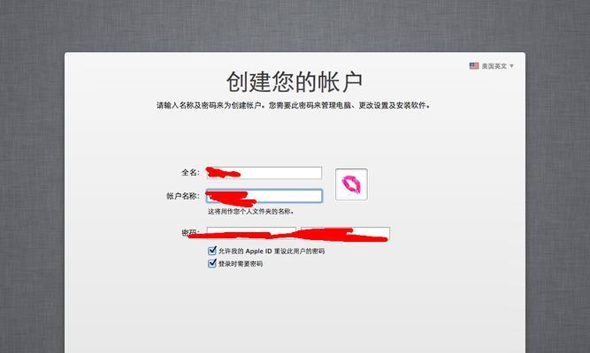Click the 帐户名称 label
The width and height of the screenshot is (590, 353).
point(183,196)
